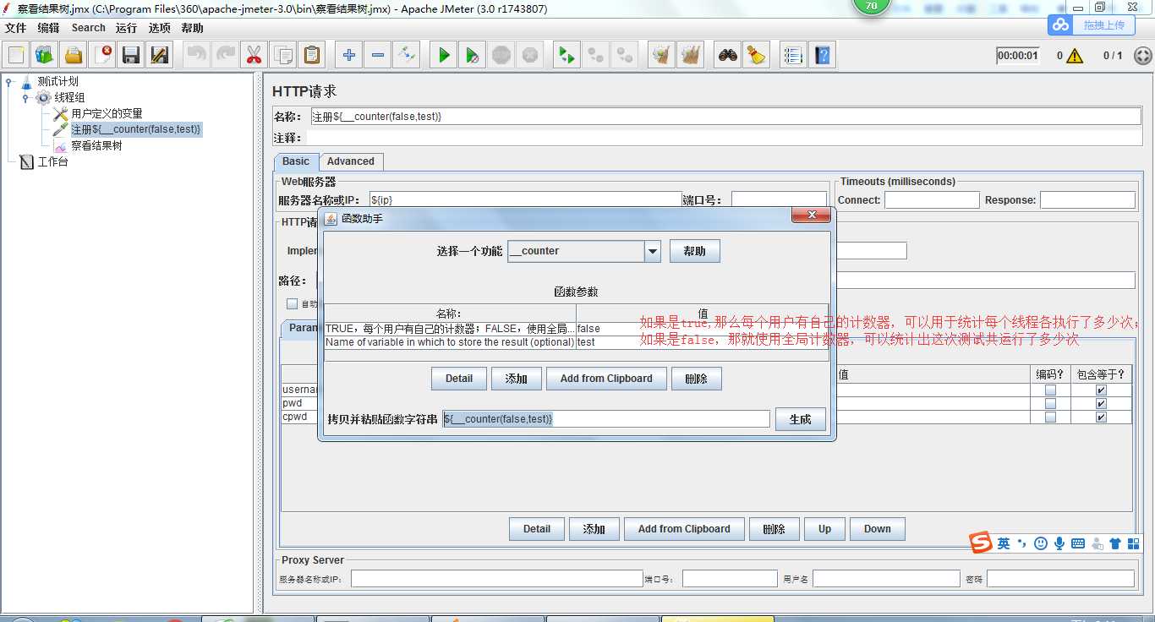Paste from clipboard toolbar icon
This screenshot has height=622, width=1155.
[312, 56]
